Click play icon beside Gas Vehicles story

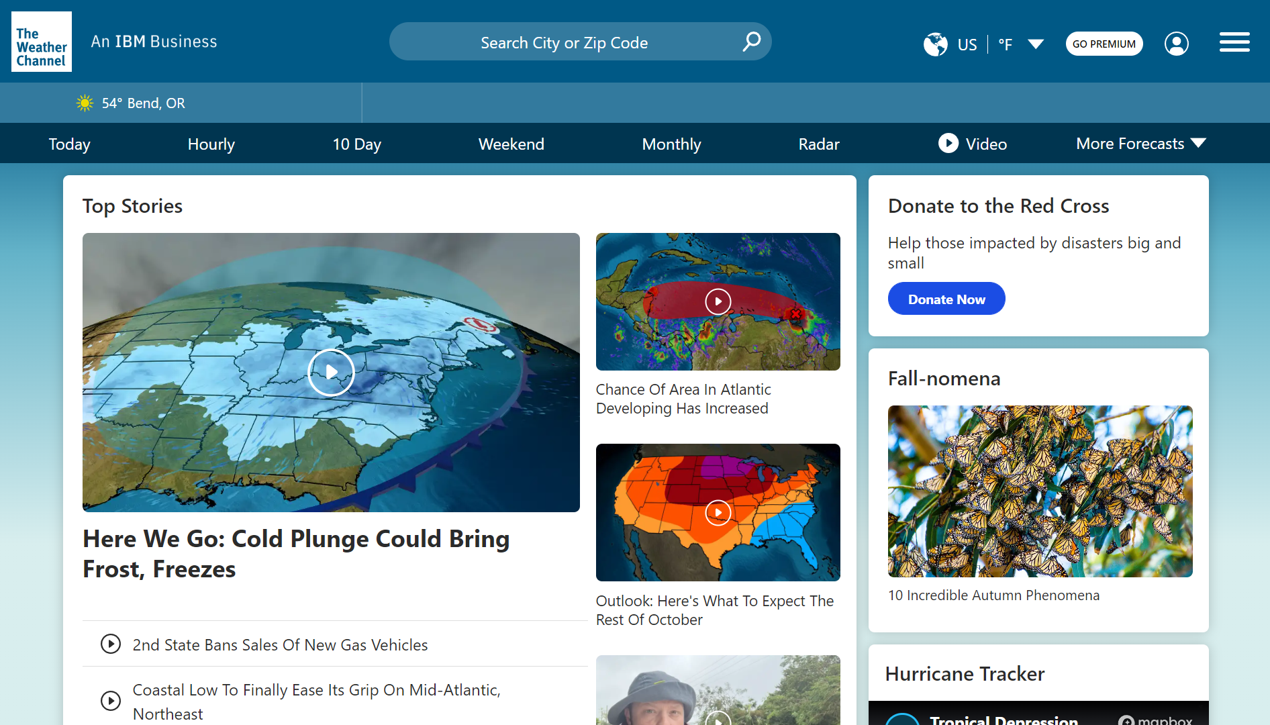[111, 644]
